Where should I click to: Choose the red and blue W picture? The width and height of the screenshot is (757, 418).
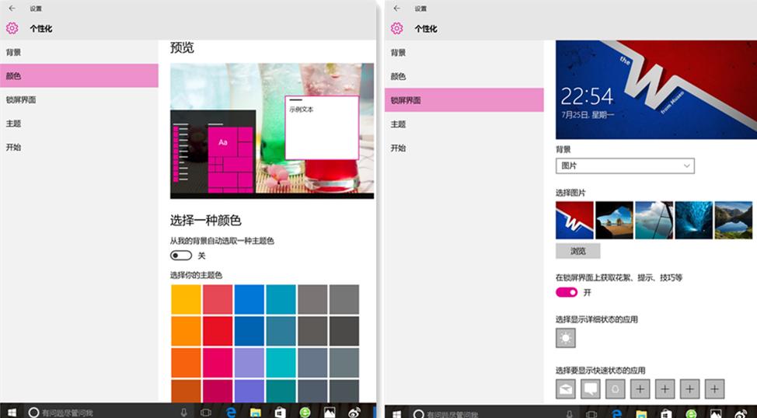pos(574,220)
